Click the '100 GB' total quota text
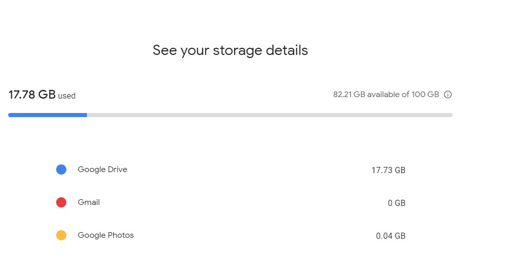Screen dimensions: 522x264 coord(425,95)
